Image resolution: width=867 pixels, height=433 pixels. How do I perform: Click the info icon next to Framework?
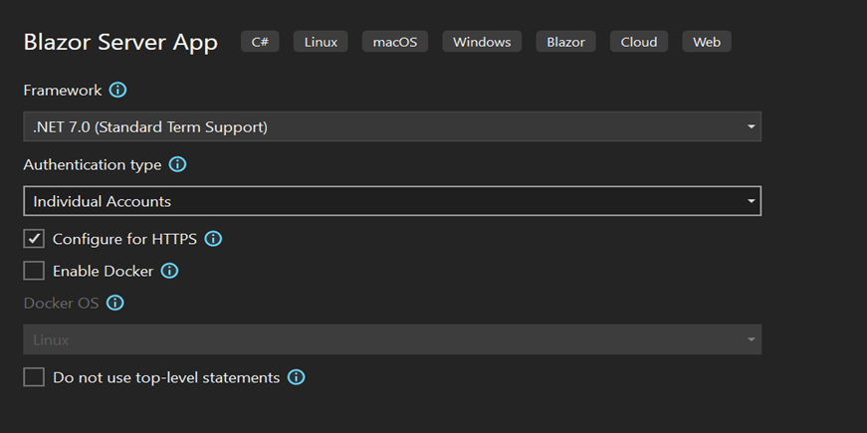[x=117, y=91]
